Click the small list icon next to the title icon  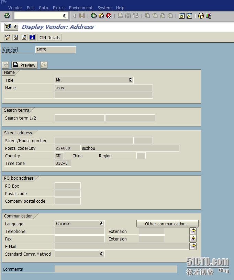[x=16, y=26]
